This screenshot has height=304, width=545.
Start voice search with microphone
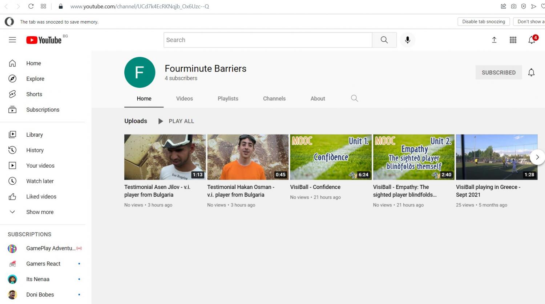click(x=407, y=40)
